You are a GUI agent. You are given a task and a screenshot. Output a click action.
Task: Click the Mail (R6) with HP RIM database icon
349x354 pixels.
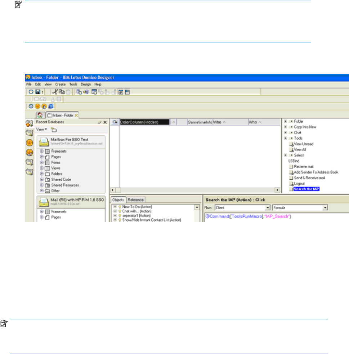pos(44,202)
